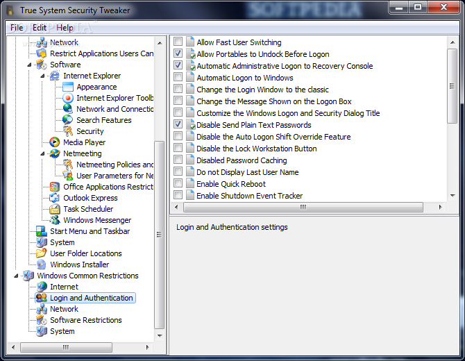
Task: Uncheck Disable Send Plain Text Passwords
Action: point(178,124)
